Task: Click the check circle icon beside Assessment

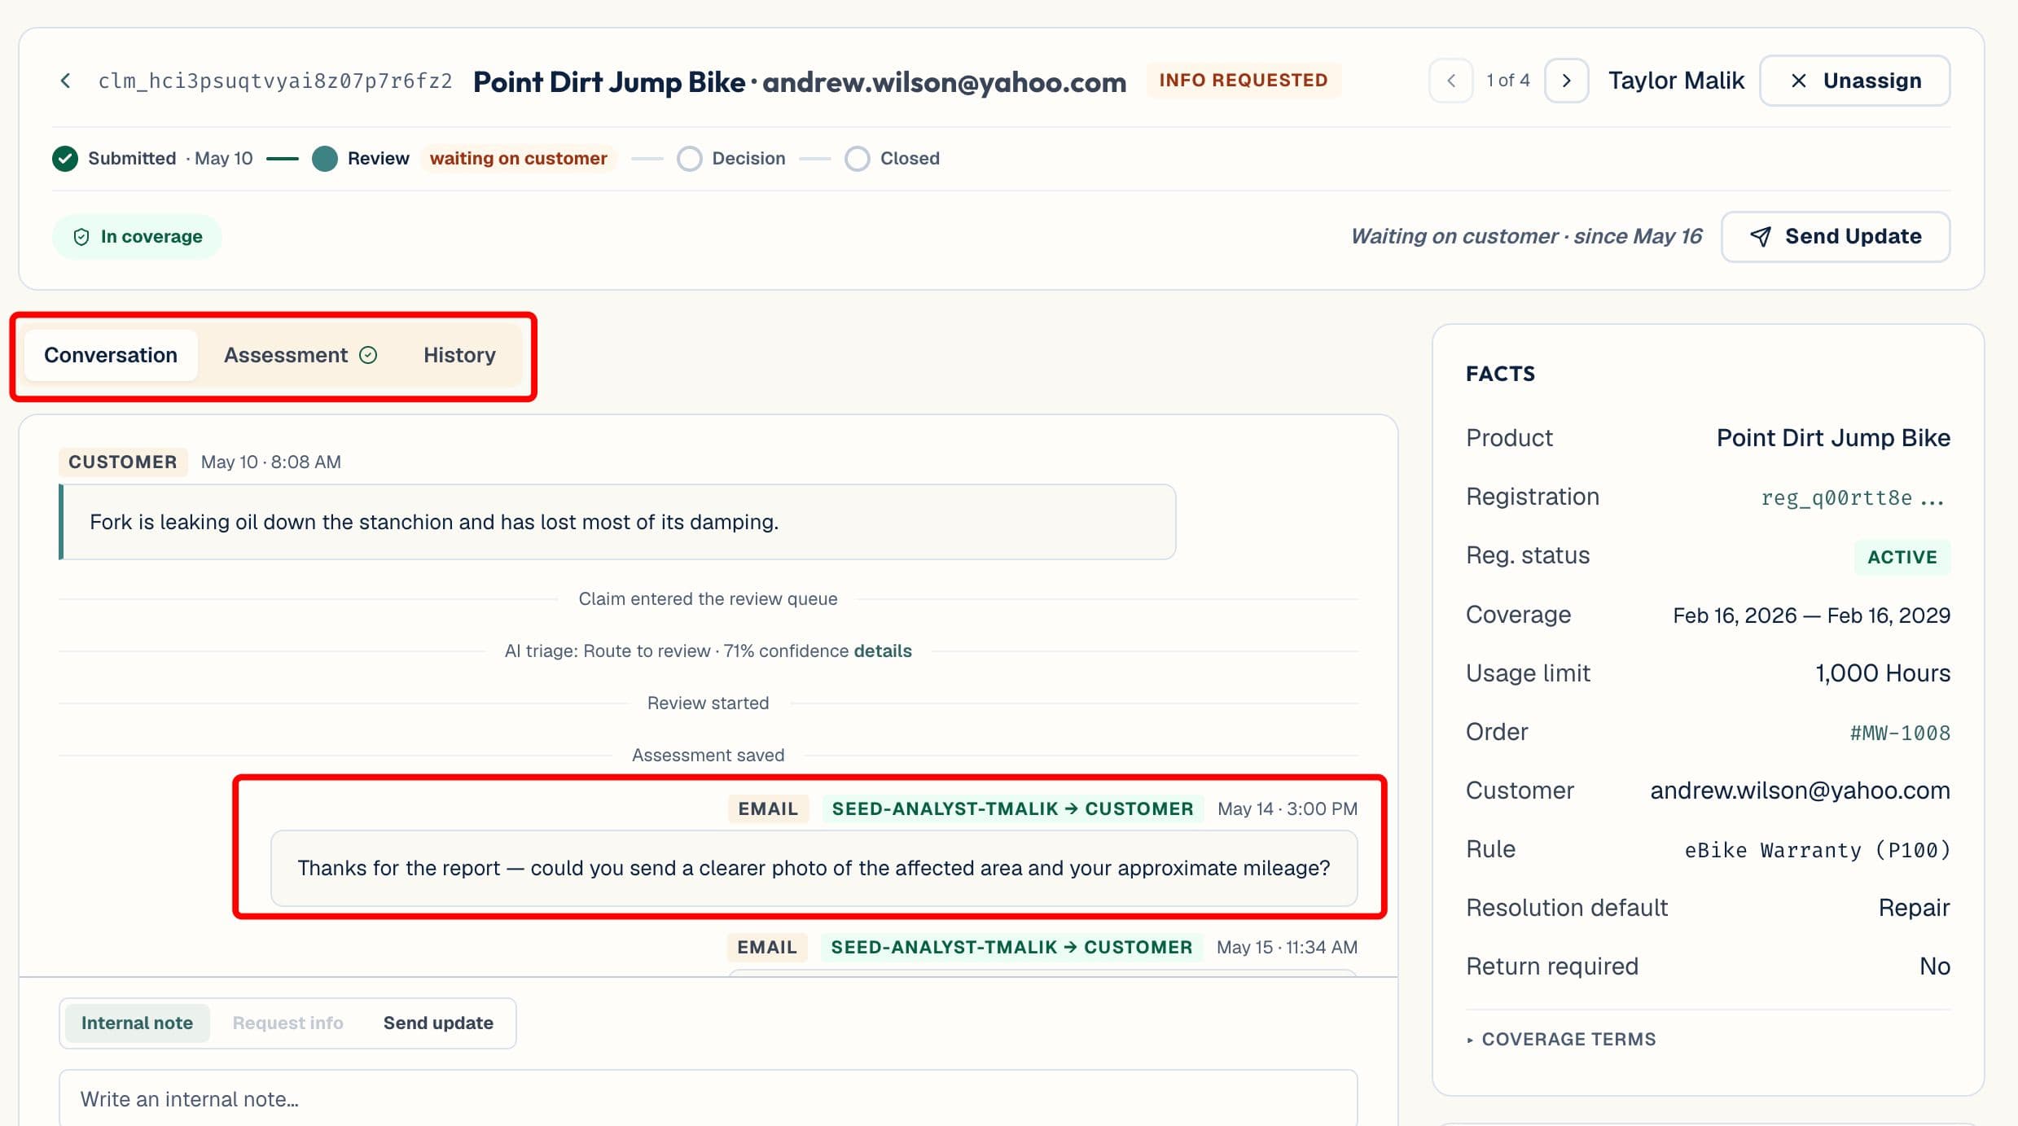Action: (x=368, y=355)
